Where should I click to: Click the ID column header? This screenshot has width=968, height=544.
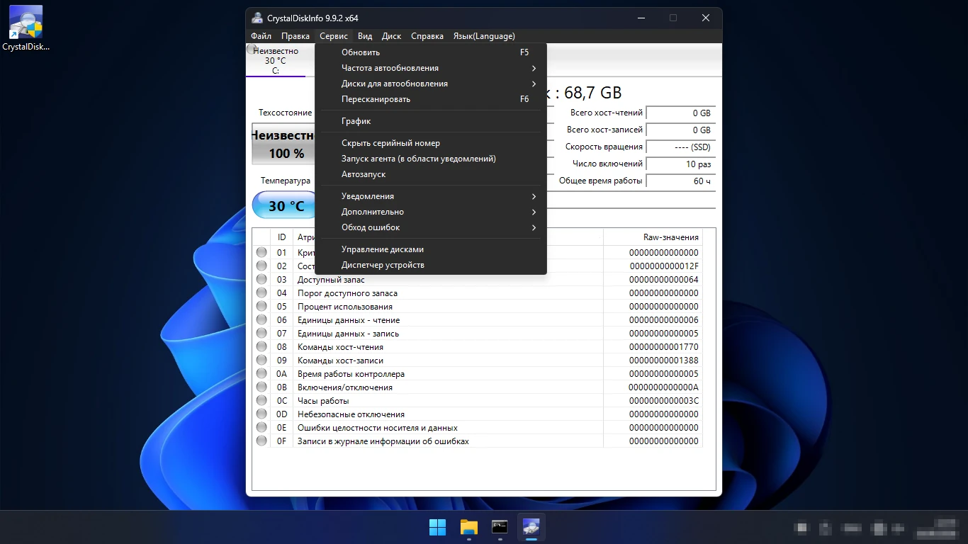[282, 237]
